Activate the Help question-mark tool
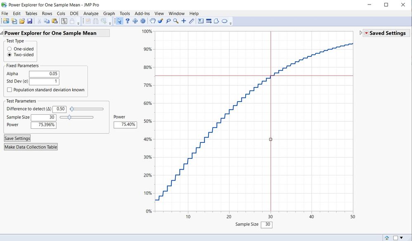 coord(128,21)
